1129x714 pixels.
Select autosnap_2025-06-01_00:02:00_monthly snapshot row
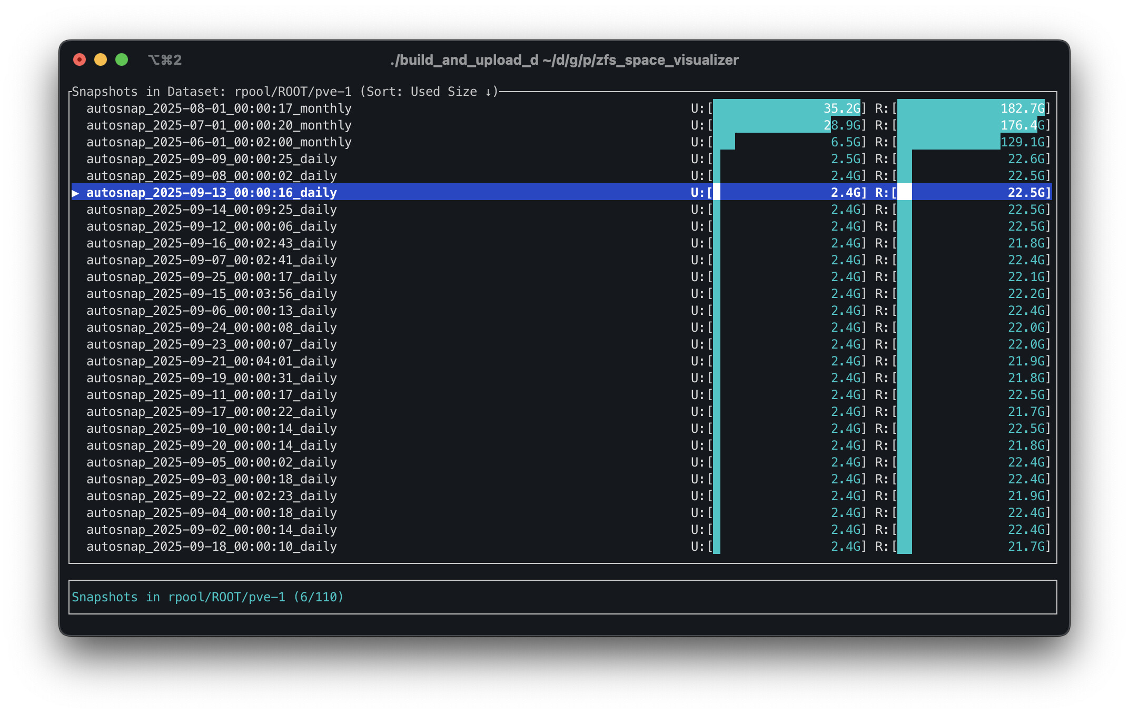pyautogui.click(x=219, y=142)
